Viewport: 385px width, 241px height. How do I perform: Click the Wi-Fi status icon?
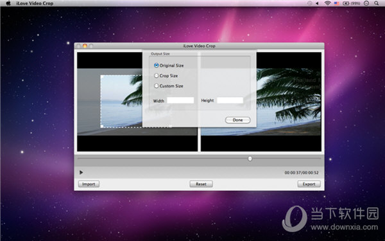click(327, 3)
